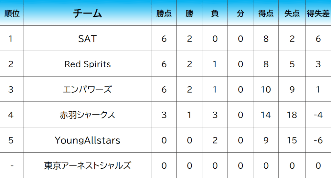The height and width of the screenshot is (178, 331).
Task: Select the 勝点 header cell
Action: [x=164, y=14]
